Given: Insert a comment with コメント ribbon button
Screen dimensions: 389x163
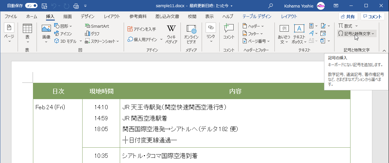Looking at the screenshot, I should [x=229, y=32].
